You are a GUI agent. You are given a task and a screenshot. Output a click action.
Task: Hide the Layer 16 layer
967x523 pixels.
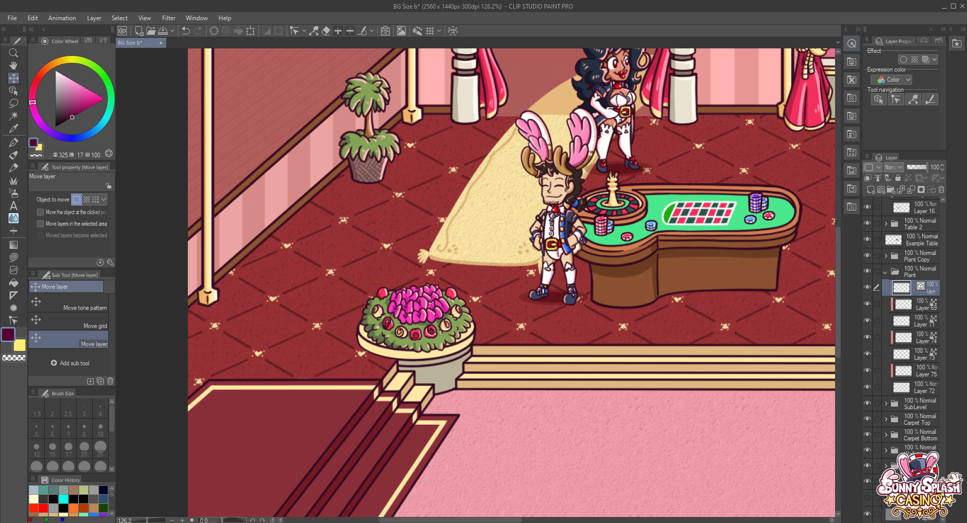coord(867,207)
